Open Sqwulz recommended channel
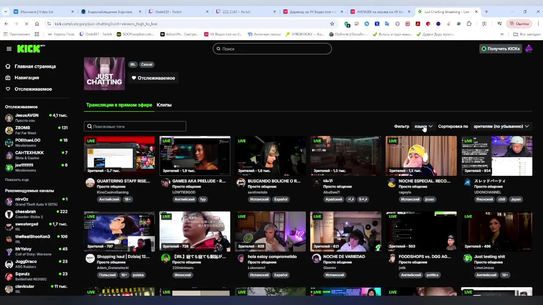This screenshot has width=543, height=305. tap(36, 276)
